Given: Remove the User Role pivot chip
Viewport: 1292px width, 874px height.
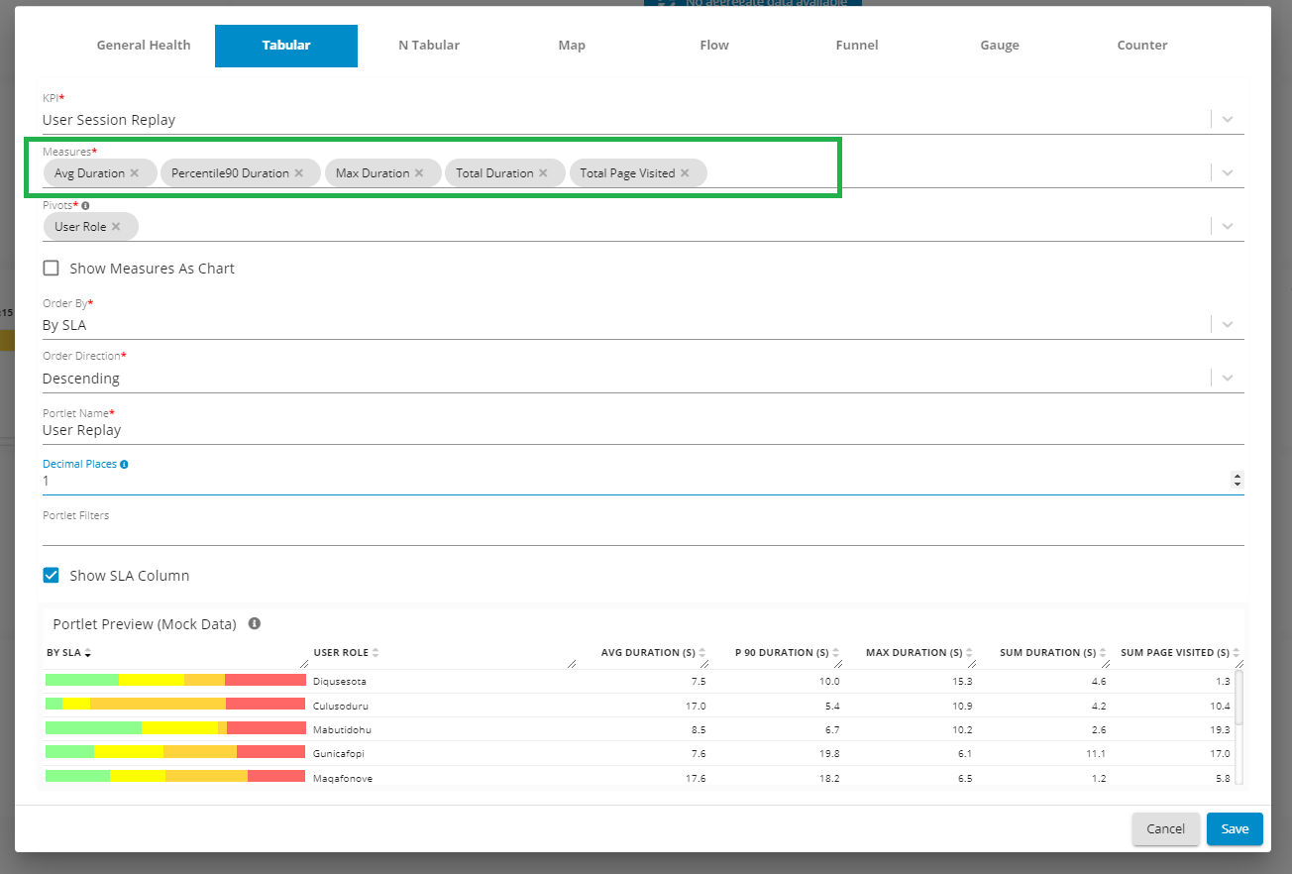Looking at the screenshot, I should (116, 227).
